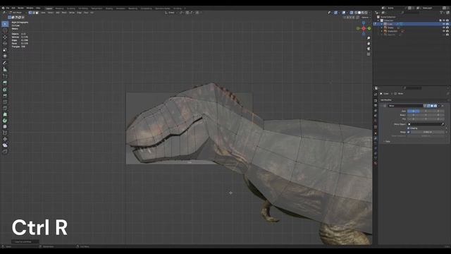
Task: Select the Shear tool
Action: (x=5, y=145)
